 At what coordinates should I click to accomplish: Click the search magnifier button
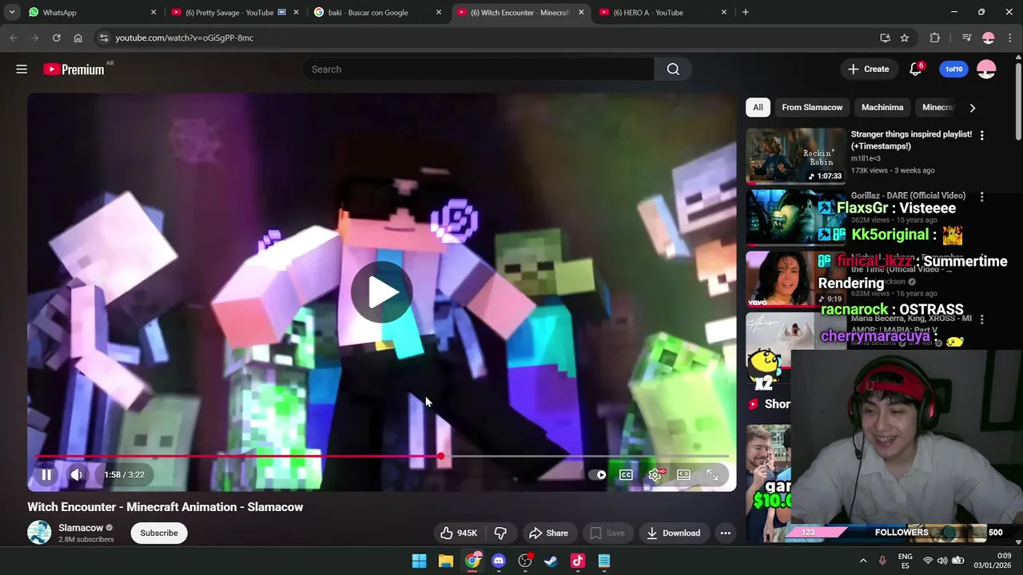[673, 69]
